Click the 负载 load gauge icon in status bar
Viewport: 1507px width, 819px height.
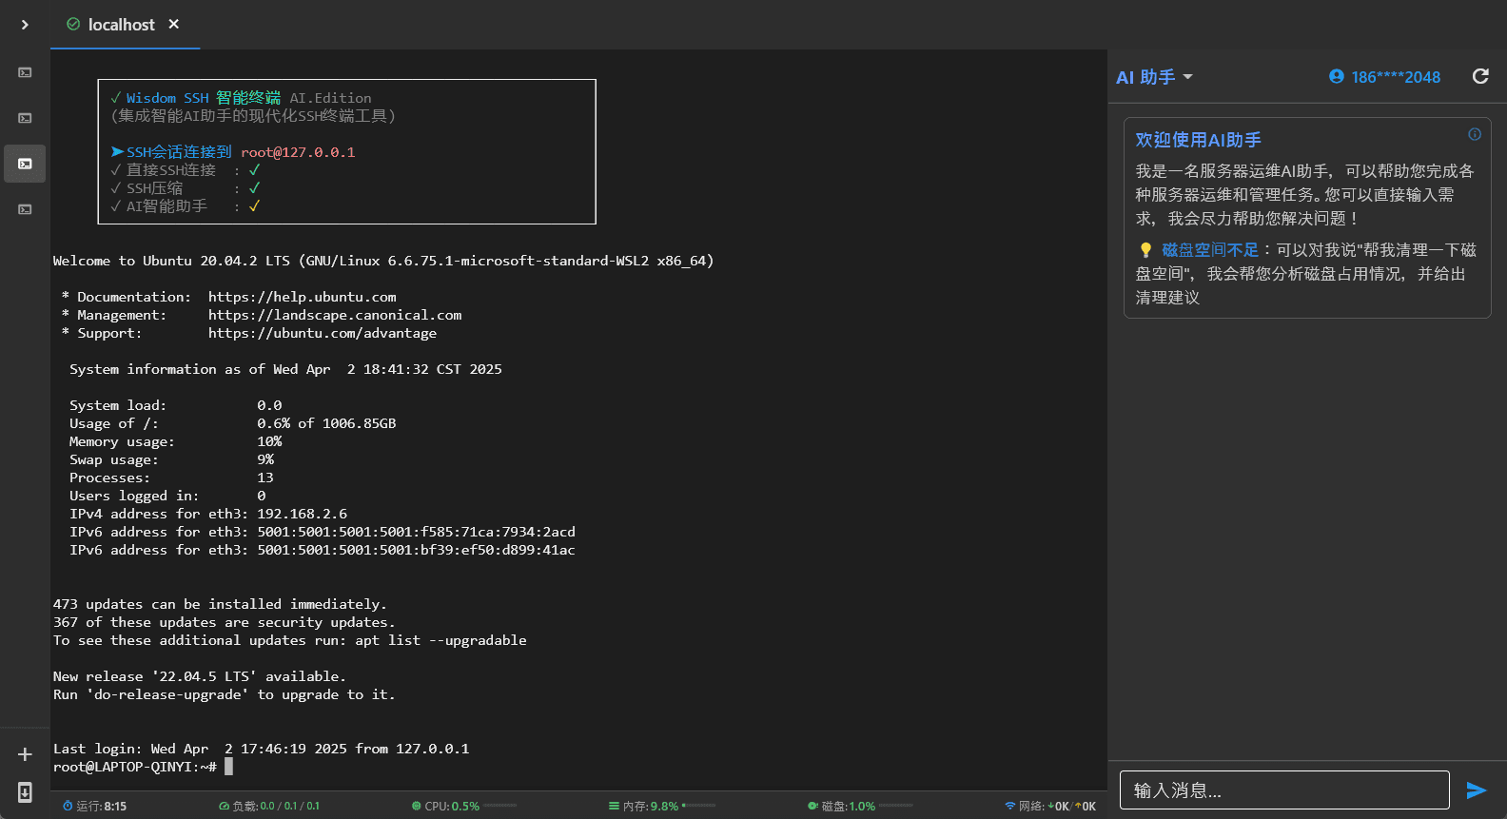pos(224,806)
